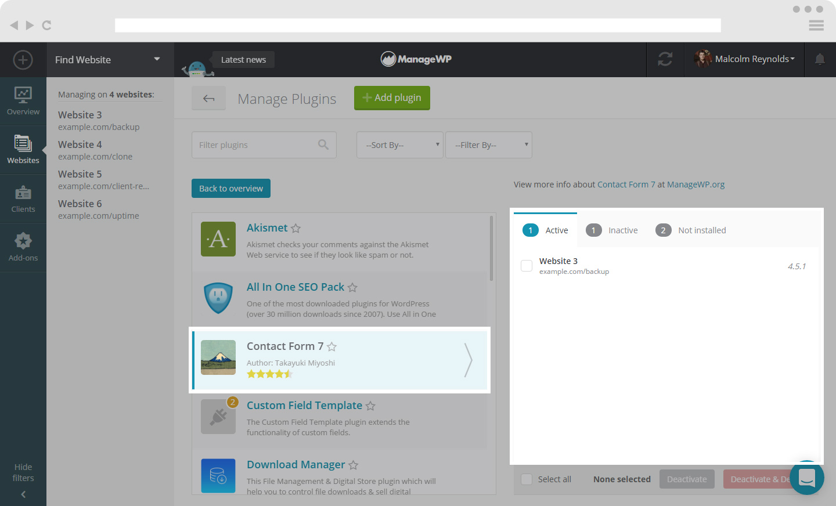
Task: Click the Add plugin button
Action: point(392,98)
